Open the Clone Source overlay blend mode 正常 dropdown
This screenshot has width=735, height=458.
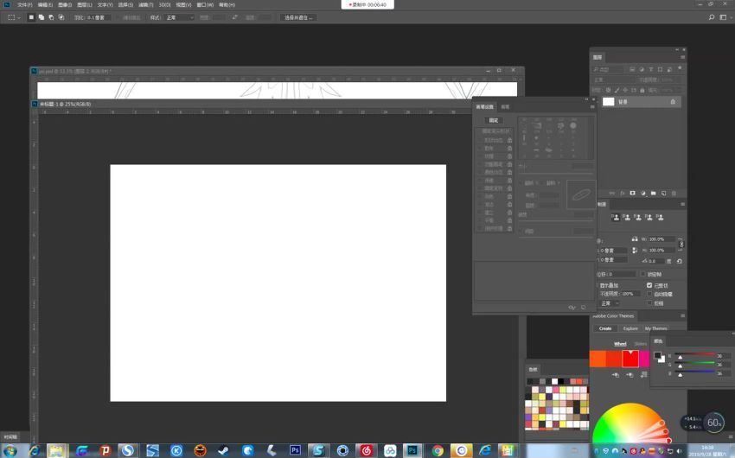click(610, 303)
